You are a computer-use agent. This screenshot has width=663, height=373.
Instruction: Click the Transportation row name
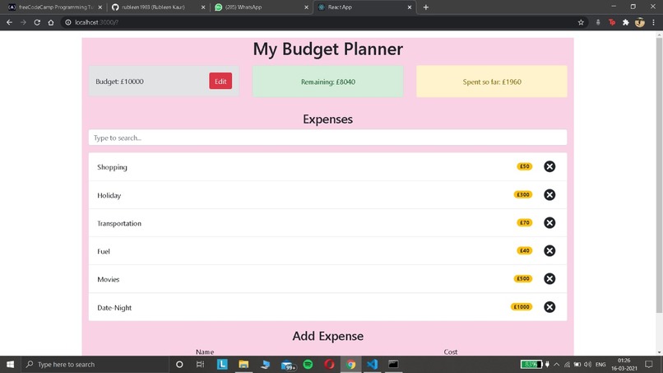pos(119,223)
